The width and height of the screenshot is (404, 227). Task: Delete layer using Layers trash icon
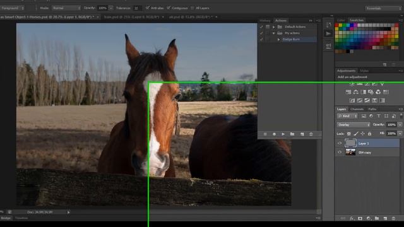coord(393,218)
